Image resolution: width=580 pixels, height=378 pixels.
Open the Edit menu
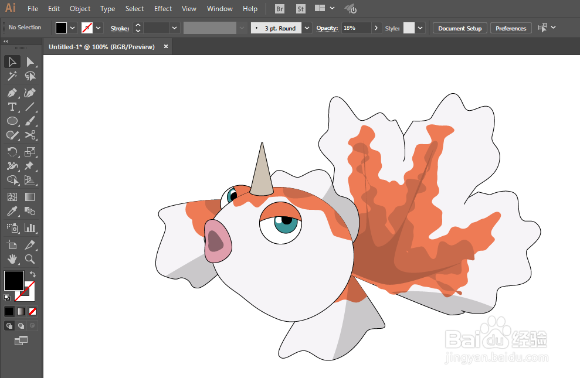tap(54, 9)
